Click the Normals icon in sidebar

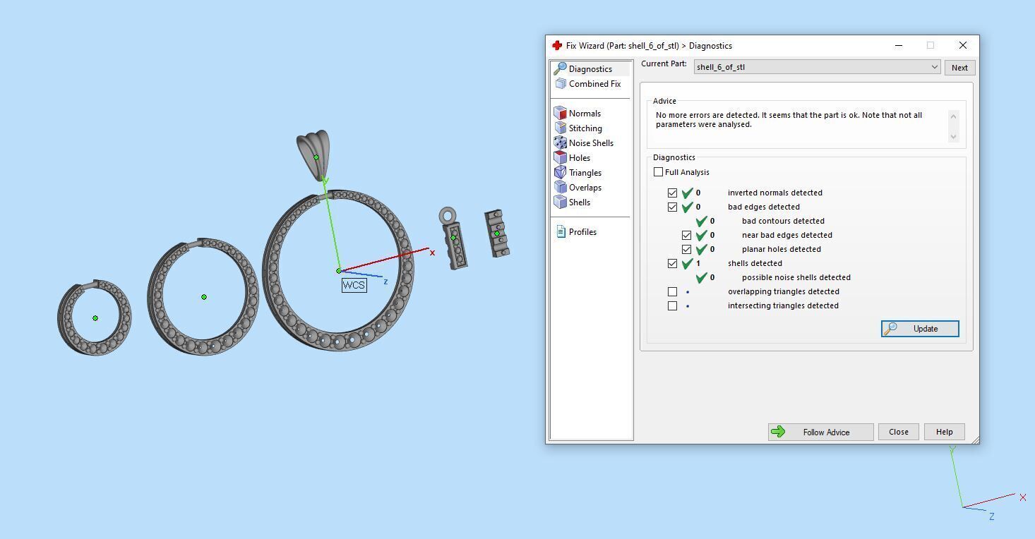pos(561,113)
